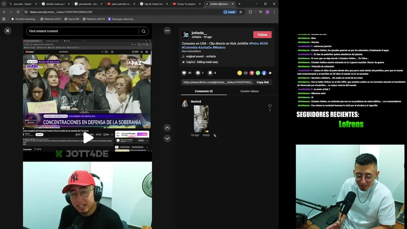
Task: Open Mecho$ commenter avatar
Action: [185, 104]
